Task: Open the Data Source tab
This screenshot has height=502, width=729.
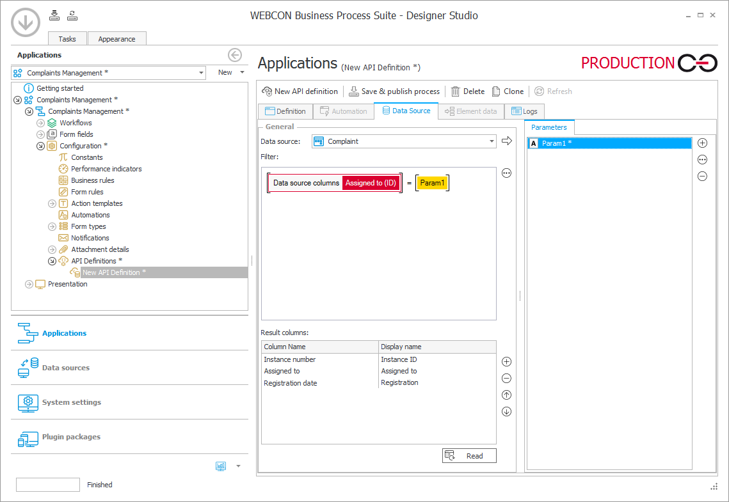Action: click(x=406, y=111)
